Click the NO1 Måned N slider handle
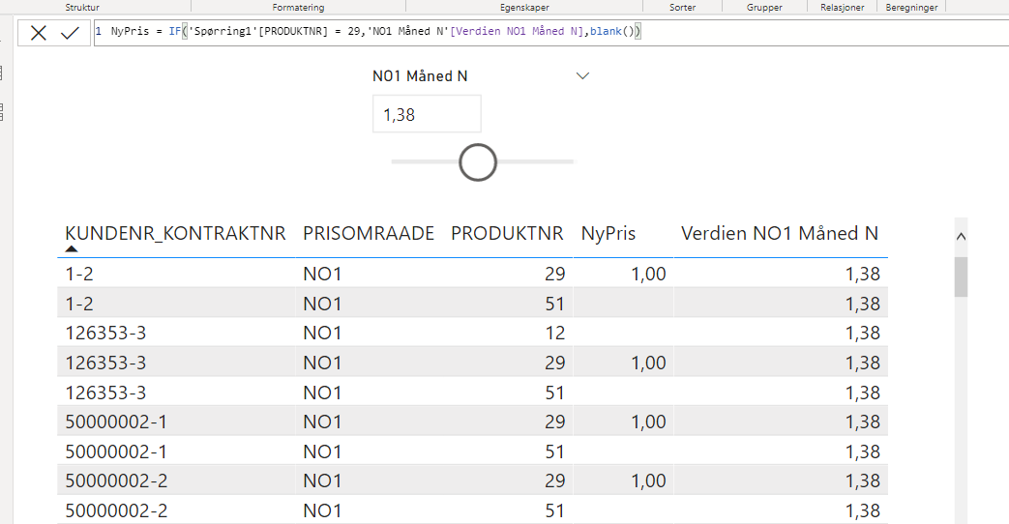The height and width of the screenshot is (524, 1009). pyautogui.click(x=478, y=162)
